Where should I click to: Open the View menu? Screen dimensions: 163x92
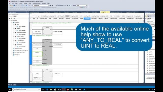coord(16,3)
